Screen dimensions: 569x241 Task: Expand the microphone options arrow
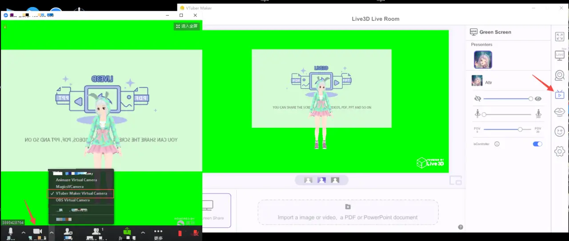pos(24,232)
